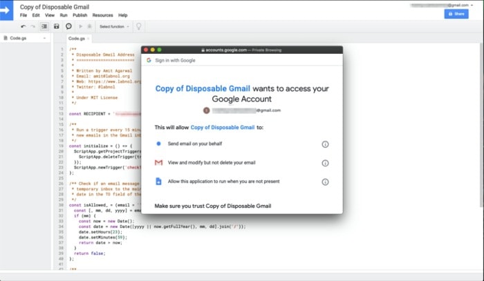This screenshot has height=281, width=484.
Task: Click the redo toolbar icon
Action: pyautogui.click(x=32, y=26)
